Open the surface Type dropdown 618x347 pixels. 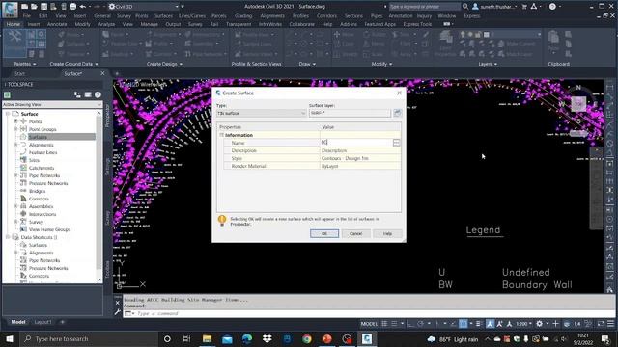(261, 114)
